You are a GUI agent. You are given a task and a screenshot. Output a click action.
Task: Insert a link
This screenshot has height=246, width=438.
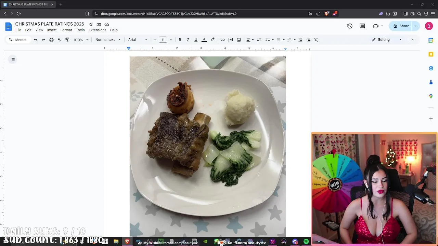(222, 40)
